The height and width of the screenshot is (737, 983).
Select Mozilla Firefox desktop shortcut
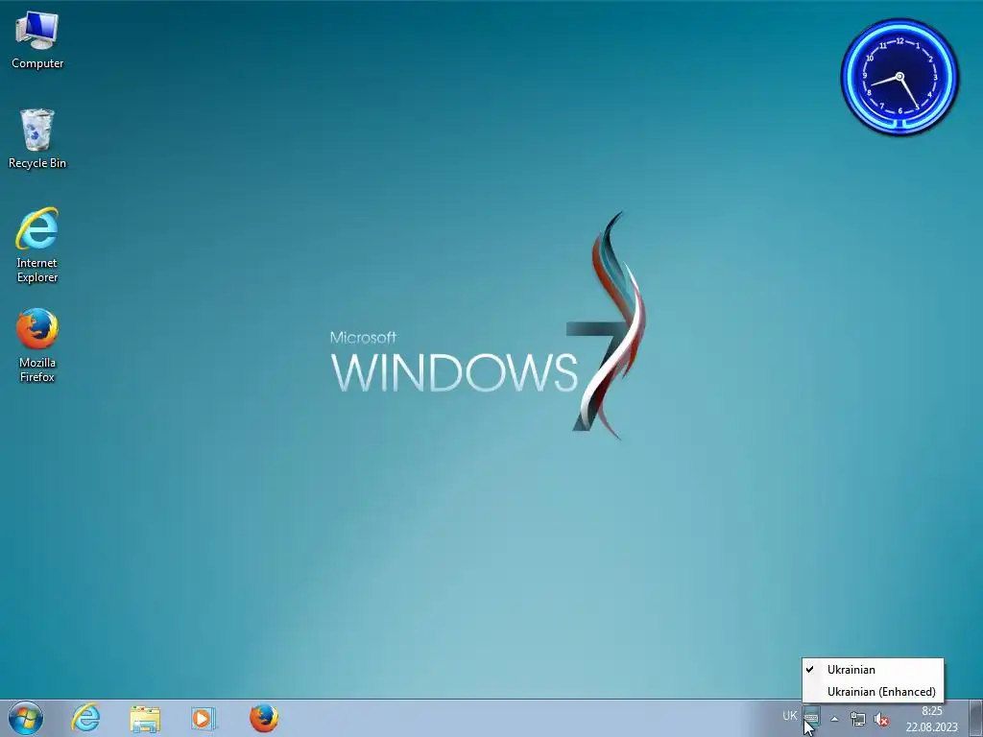[37, 345]
